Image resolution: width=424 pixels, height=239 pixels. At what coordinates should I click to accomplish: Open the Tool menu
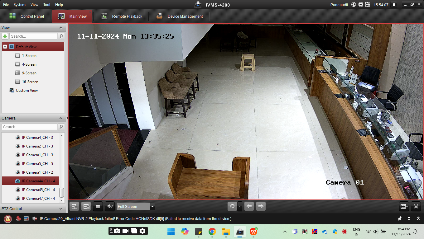[x=47, y=5]
